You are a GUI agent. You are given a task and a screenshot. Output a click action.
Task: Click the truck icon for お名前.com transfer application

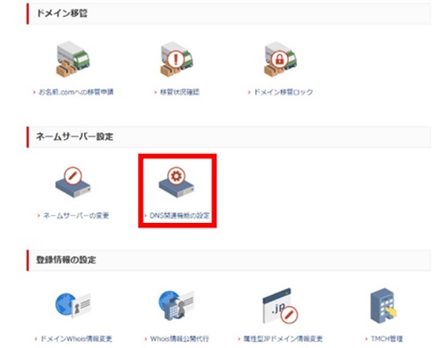click(x=73, y=59)
